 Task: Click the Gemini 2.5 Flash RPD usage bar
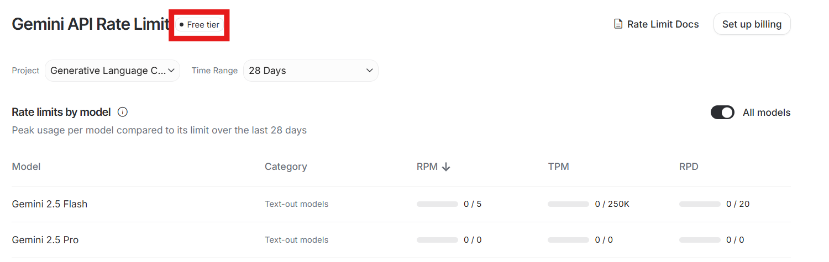700,204
